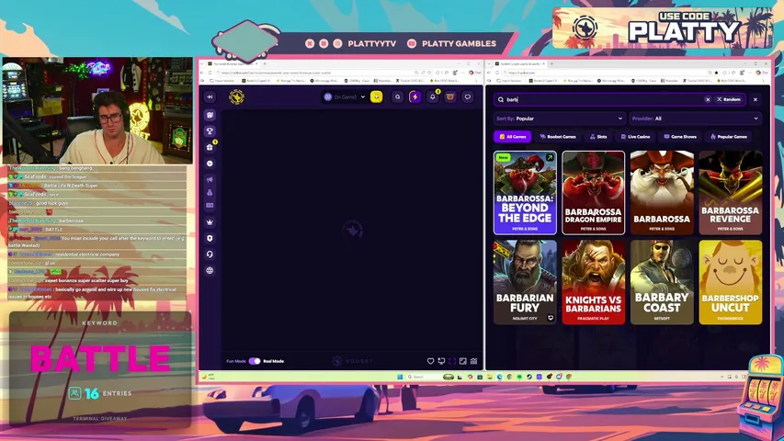Viewport: 784px width, 441px height.
Task: Clear the search text with the round X
Action: tap(708, 99)
